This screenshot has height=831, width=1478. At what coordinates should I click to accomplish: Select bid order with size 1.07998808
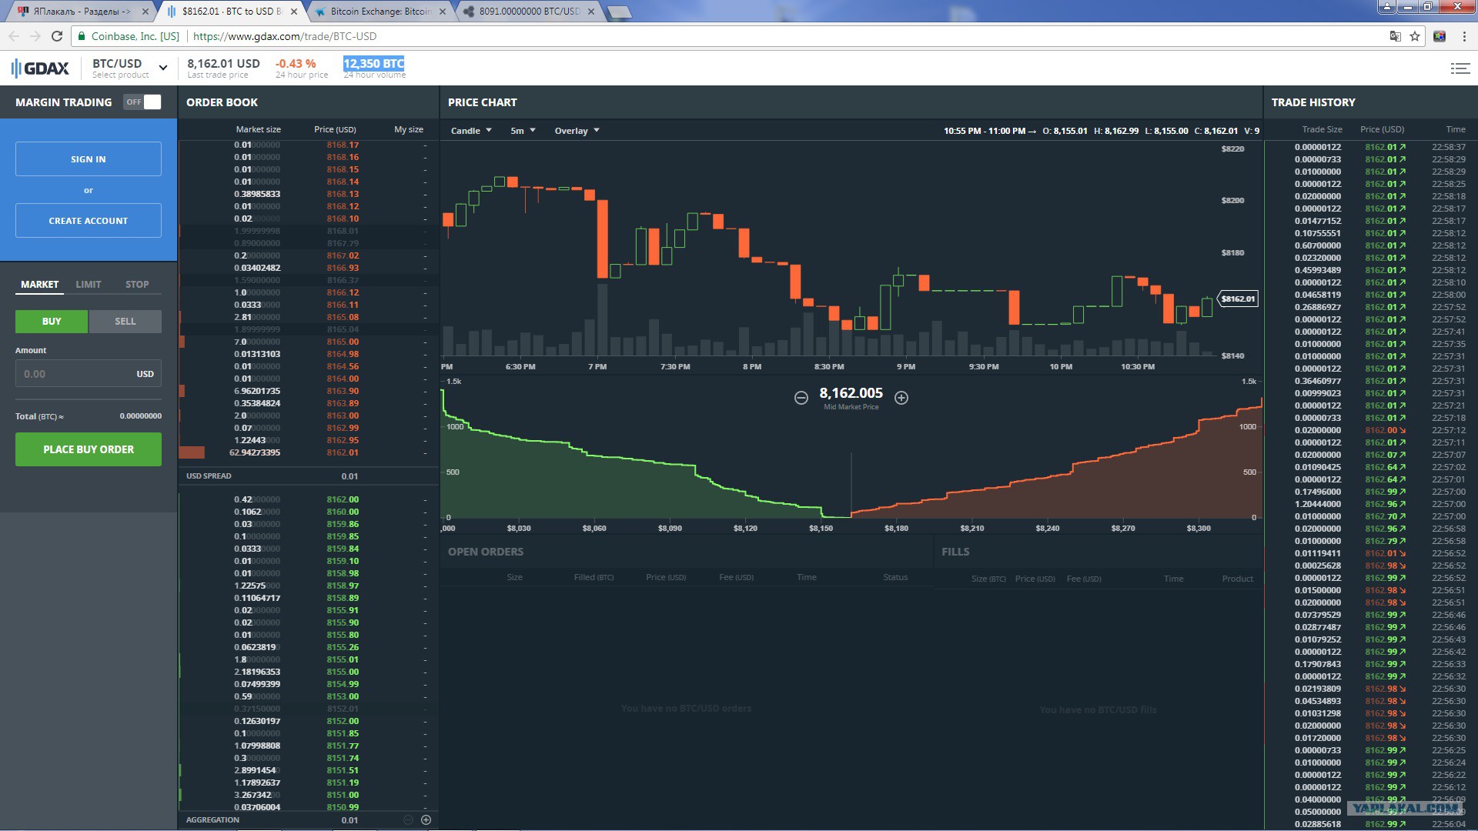257,746
